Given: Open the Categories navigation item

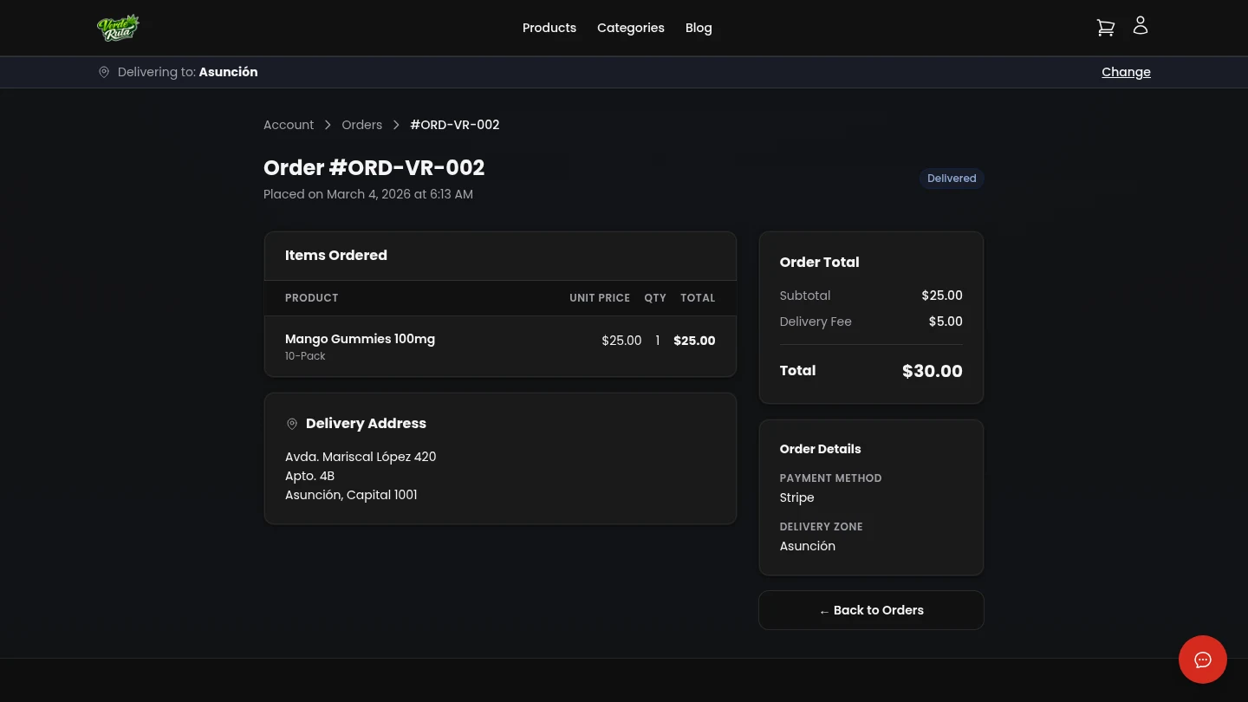Looking at the screenshot, I should 631,28.
